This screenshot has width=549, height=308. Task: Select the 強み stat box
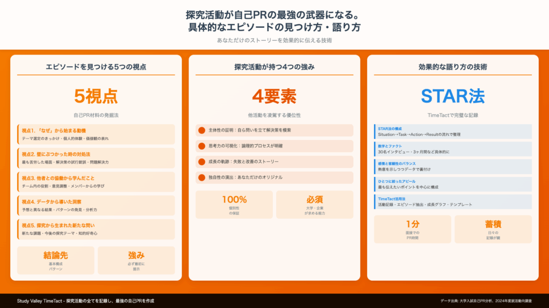136,260
